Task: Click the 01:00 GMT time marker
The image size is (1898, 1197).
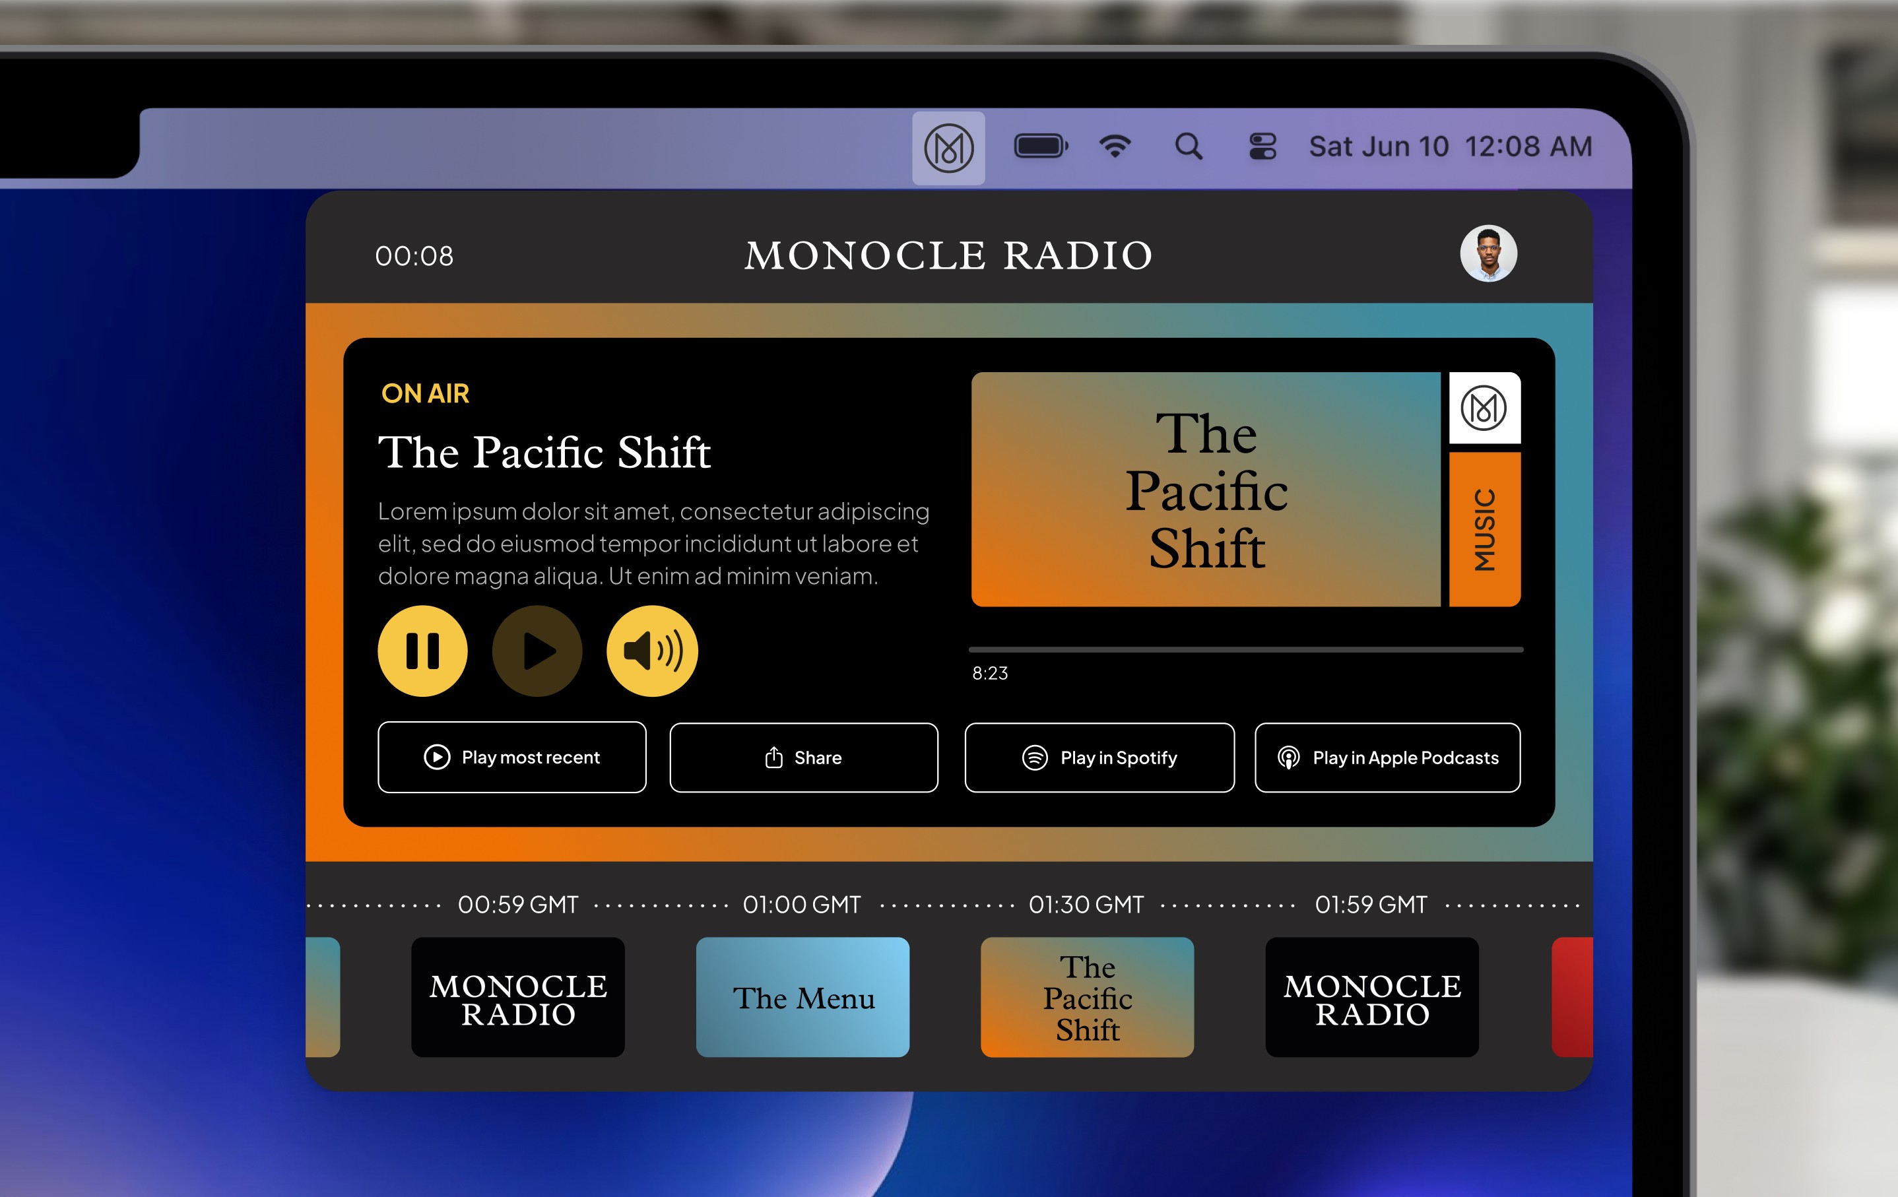Action: [x=802, y=905]
